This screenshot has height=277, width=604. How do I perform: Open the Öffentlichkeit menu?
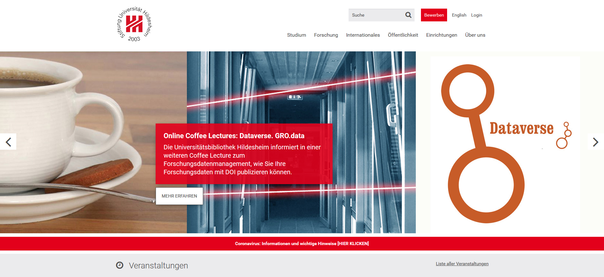pyautogui.click(x=403, y=35)
